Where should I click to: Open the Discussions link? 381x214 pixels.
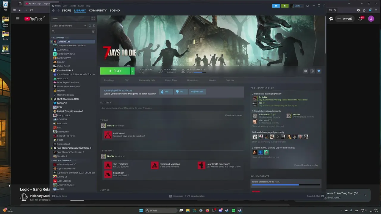pyautogui.click(x=193, y=80)
